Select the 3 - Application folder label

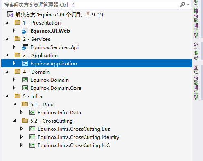41,56
